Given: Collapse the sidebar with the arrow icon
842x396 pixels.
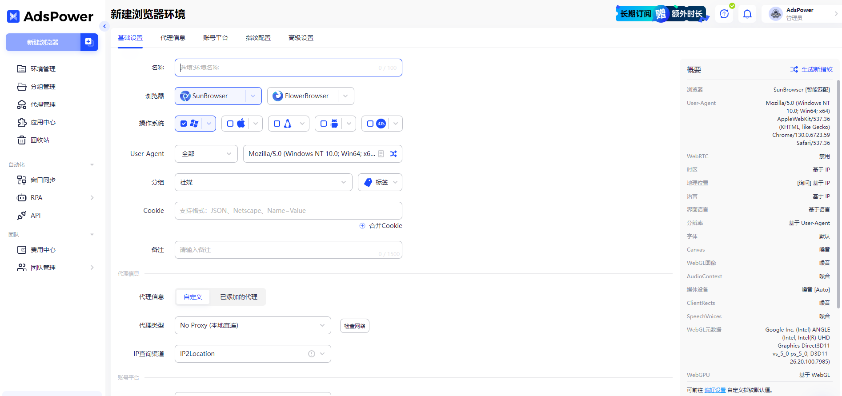Looking at the screenshot, I should tap(104, 26).
